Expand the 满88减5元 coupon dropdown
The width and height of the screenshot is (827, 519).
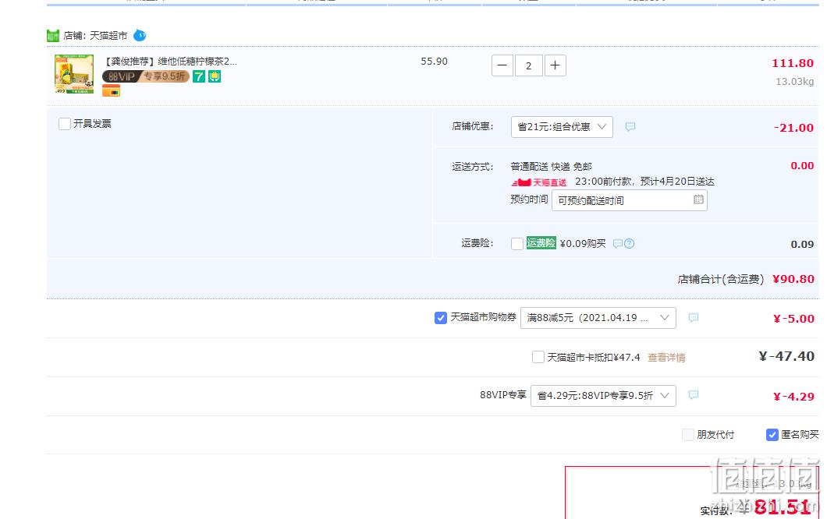598,318
